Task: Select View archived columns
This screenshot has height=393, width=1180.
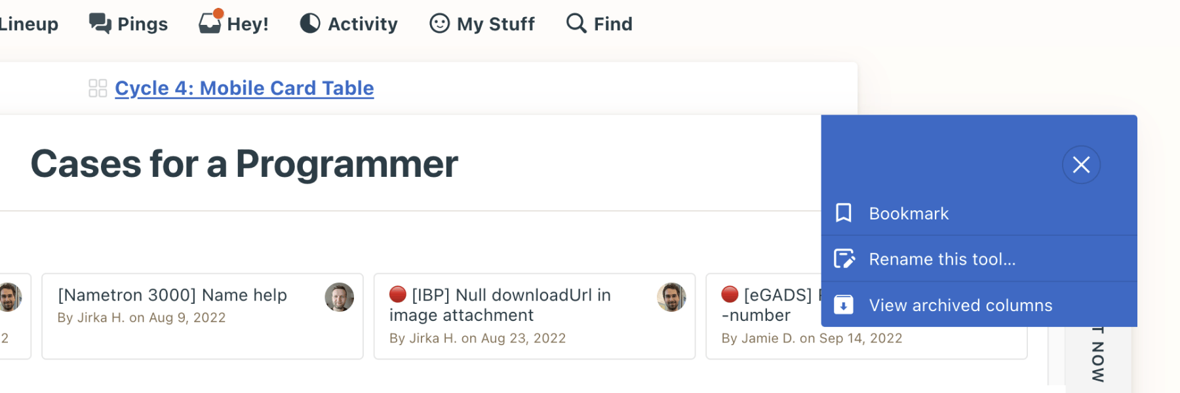Action: [960, 305]
